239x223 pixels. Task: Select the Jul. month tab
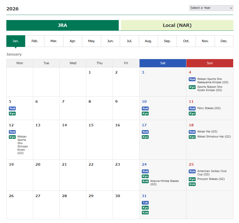[x=129, y=41]
